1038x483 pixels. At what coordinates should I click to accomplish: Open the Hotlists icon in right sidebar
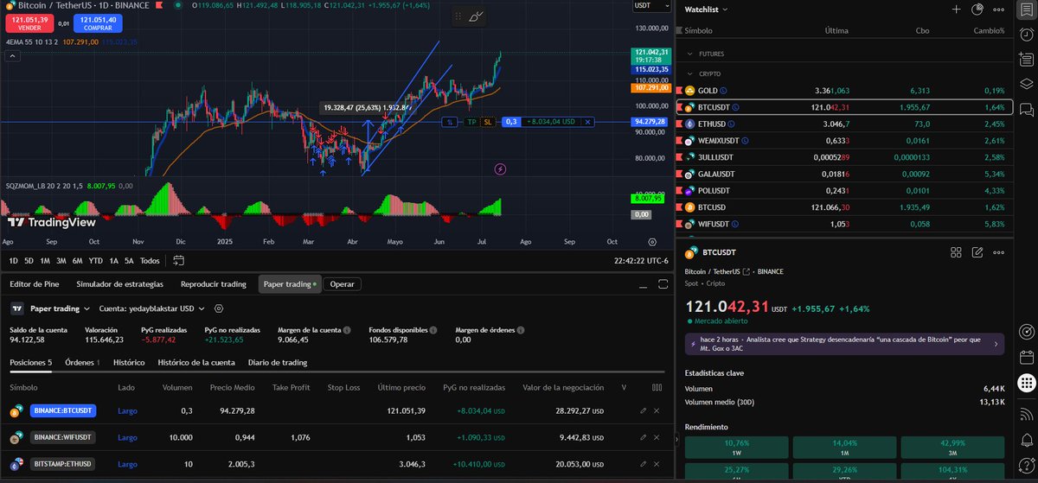point(1026,60)
